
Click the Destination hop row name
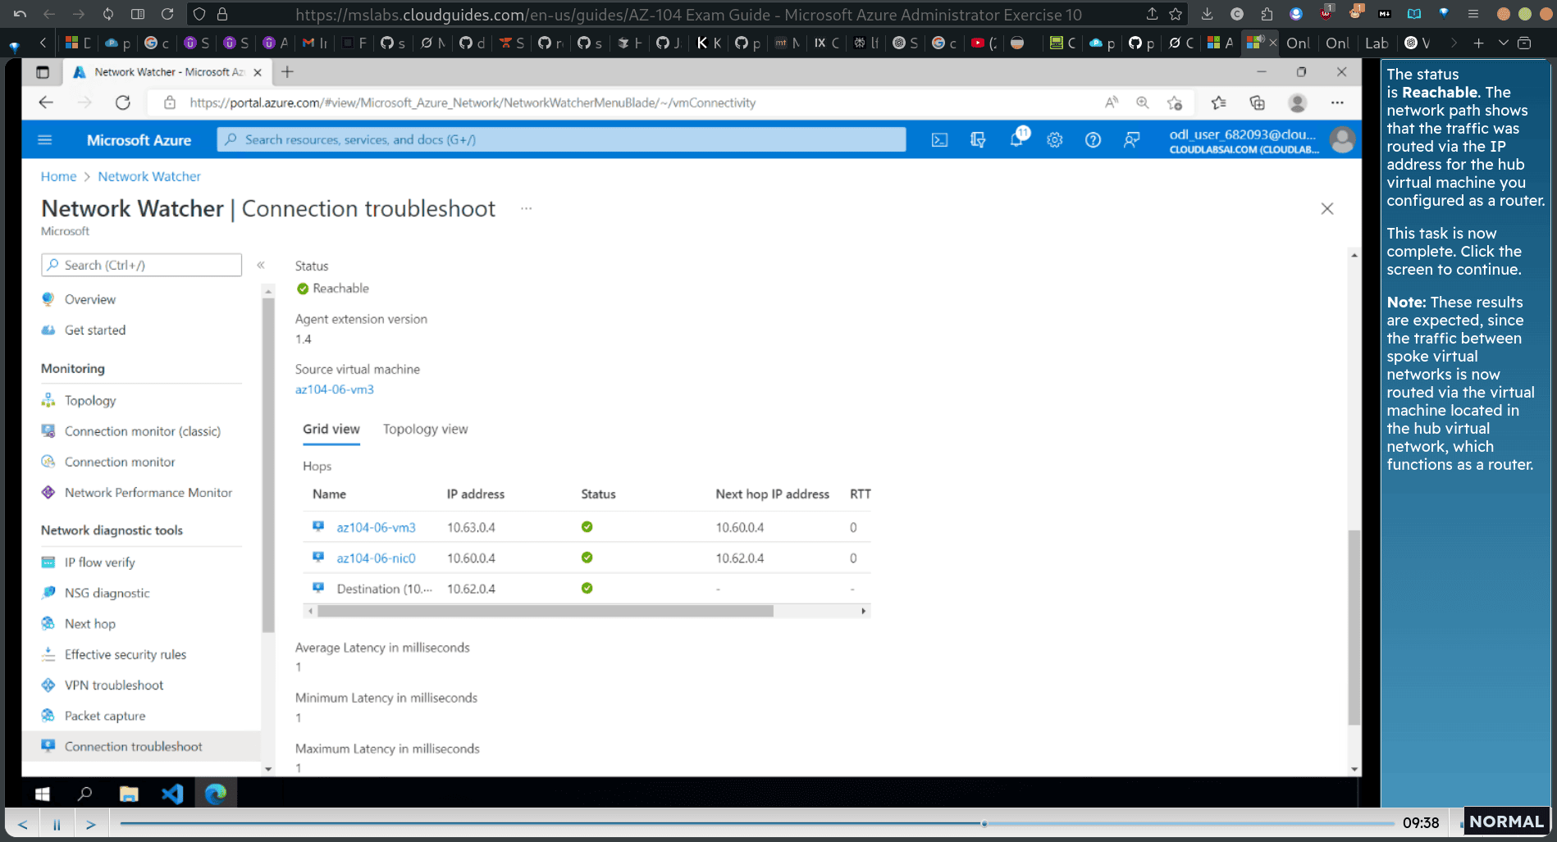click(x=384, y=589)
